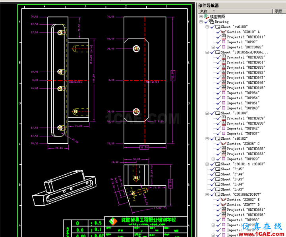Click sheet icon of "cd0104"
286x237 pixels.
click(x=218, y=113)
